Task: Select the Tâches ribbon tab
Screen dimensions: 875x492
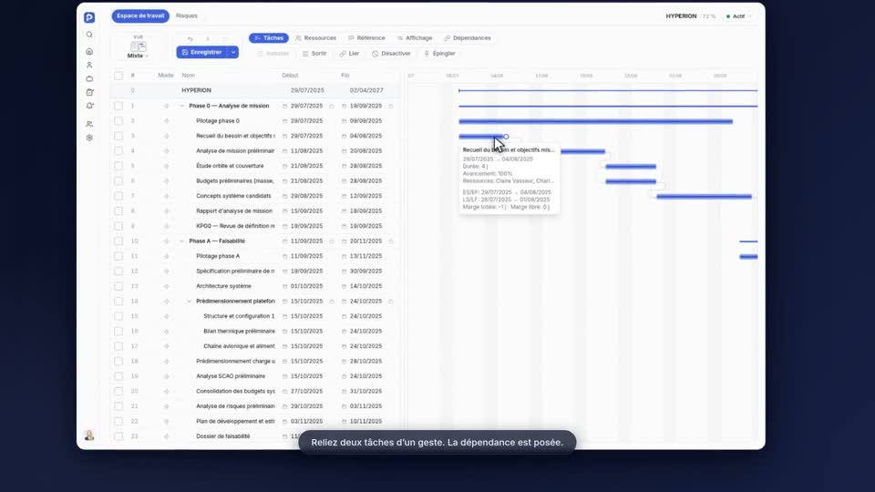Action: coord(268,38)
